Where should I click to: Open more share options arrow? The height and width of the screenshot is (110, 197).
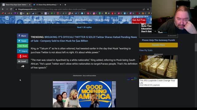22,66
